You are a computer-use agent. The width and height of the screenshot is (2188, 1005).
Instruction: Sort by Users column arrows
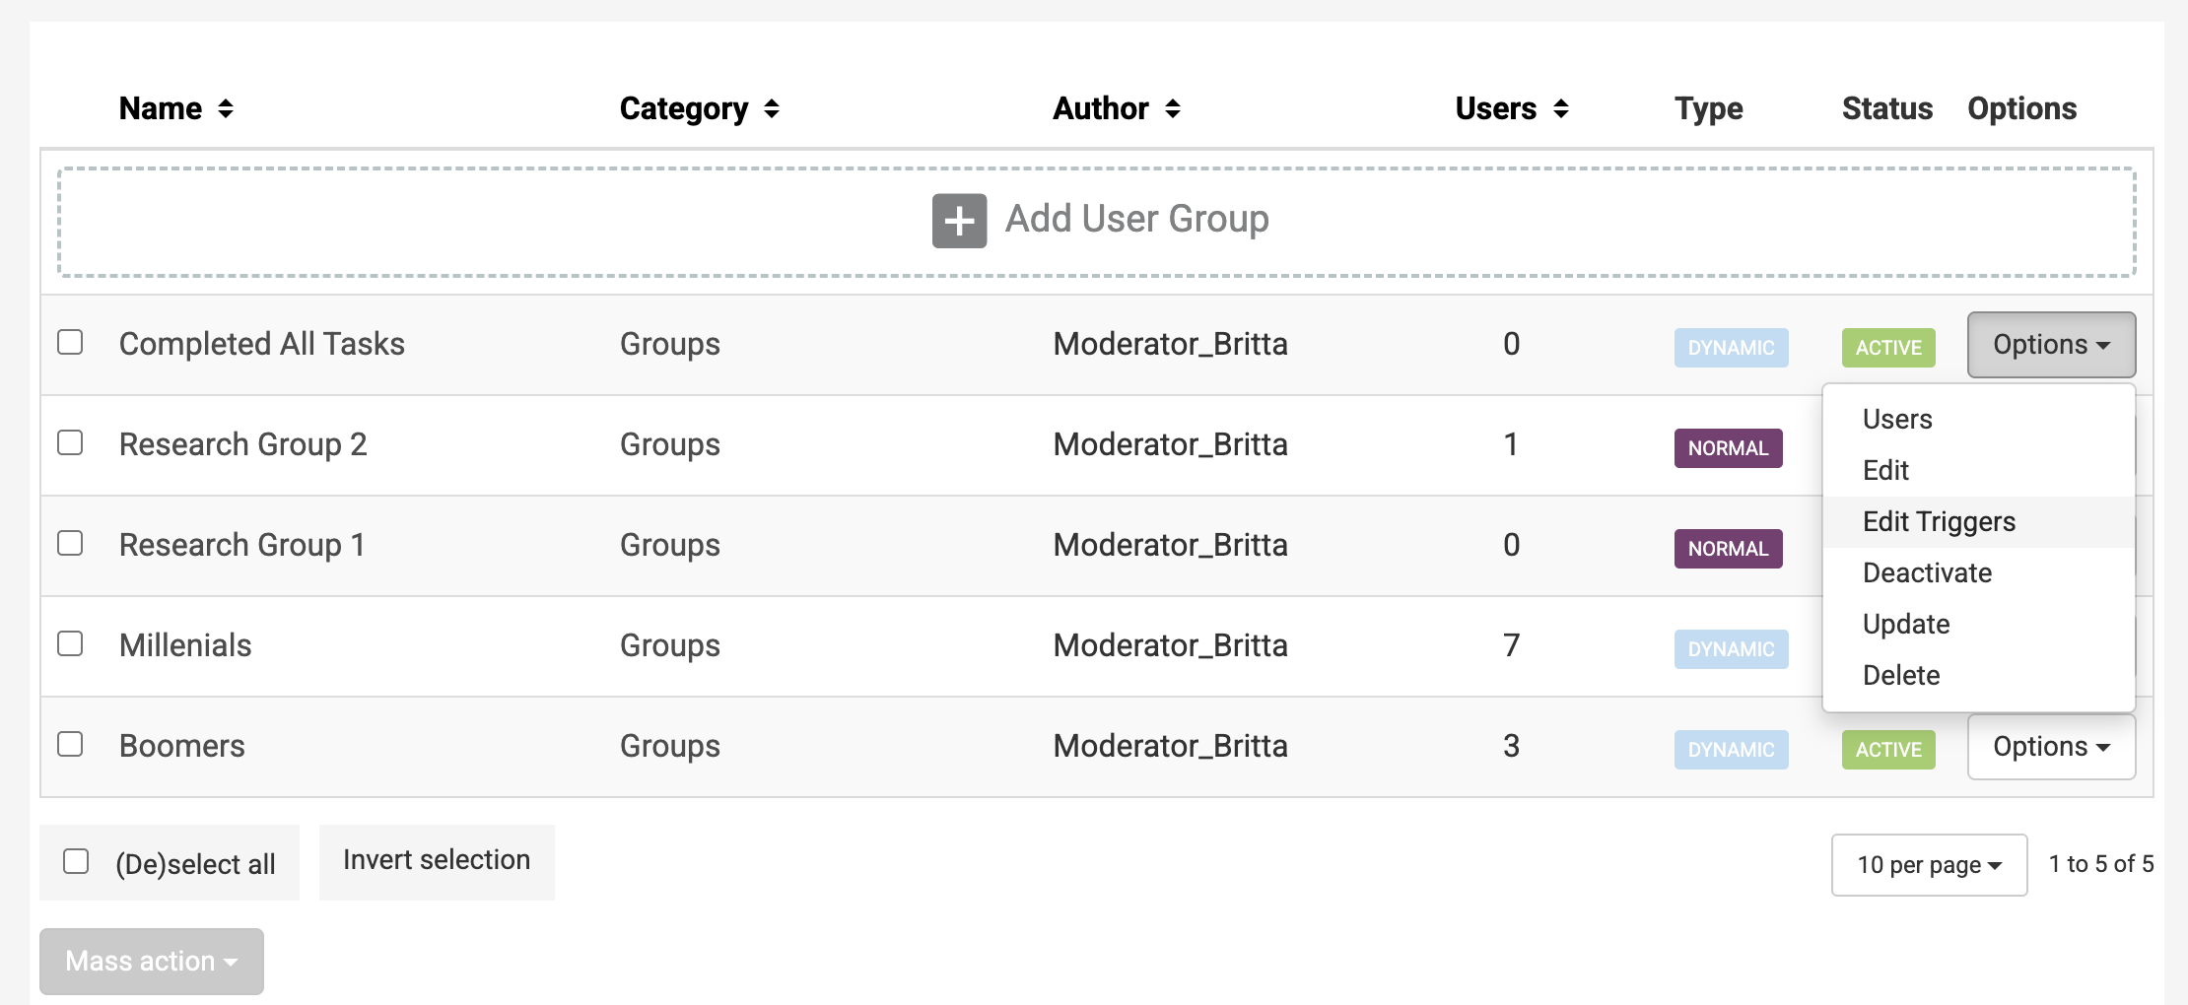1560,108
